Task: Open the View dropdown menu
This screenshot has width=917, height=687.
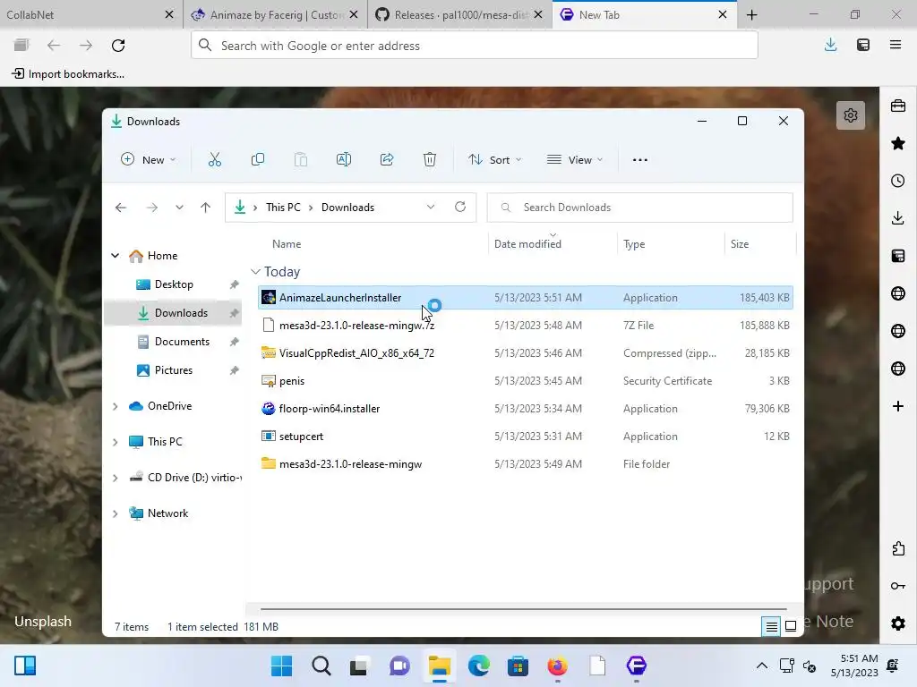Action: coord(574,159)
